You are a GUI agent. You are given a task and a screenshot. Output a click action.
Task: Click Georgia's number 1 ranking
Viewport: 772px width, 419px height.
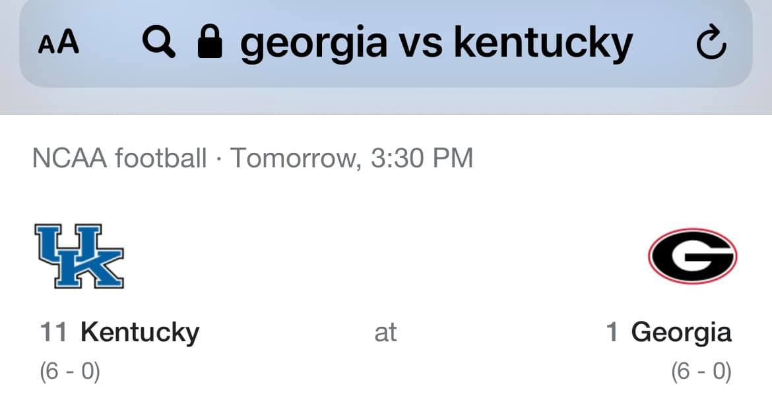point(612,332)
